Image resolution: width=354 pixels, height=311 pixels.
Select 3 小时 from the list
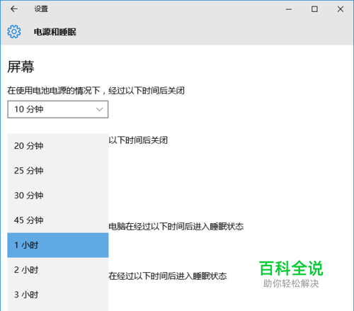[58, 295]
